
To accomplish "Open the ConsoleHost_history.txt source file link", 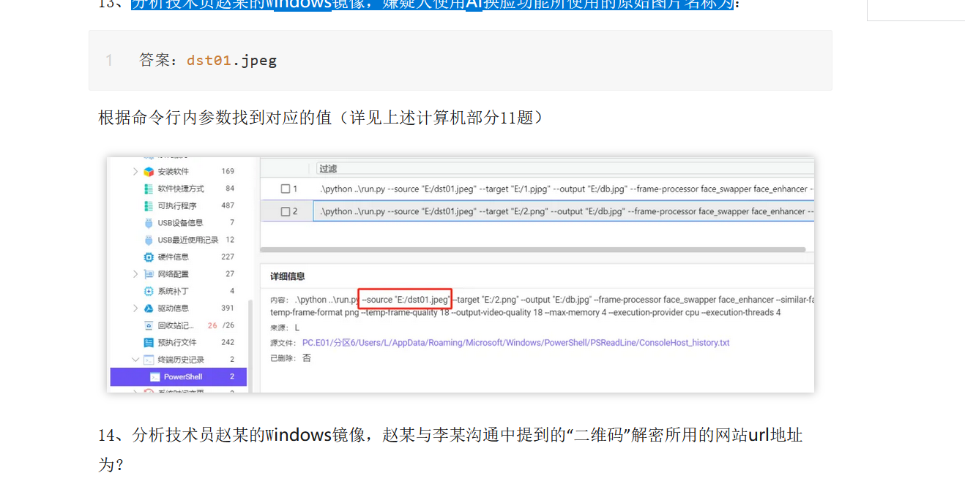I will click(x=515, y=343).
